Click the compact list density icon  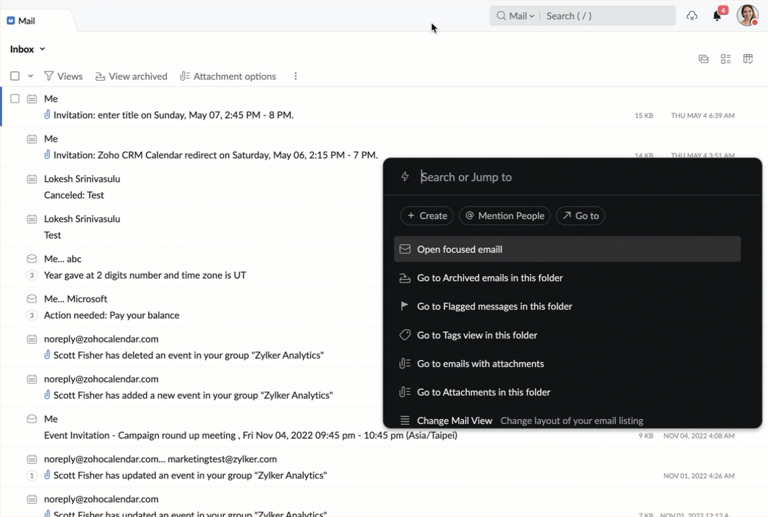pyautogui.click(x=726, y=60)
